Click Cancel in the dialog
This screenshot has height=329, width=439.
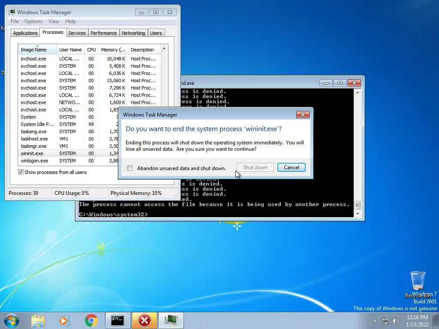click(292, 167)
